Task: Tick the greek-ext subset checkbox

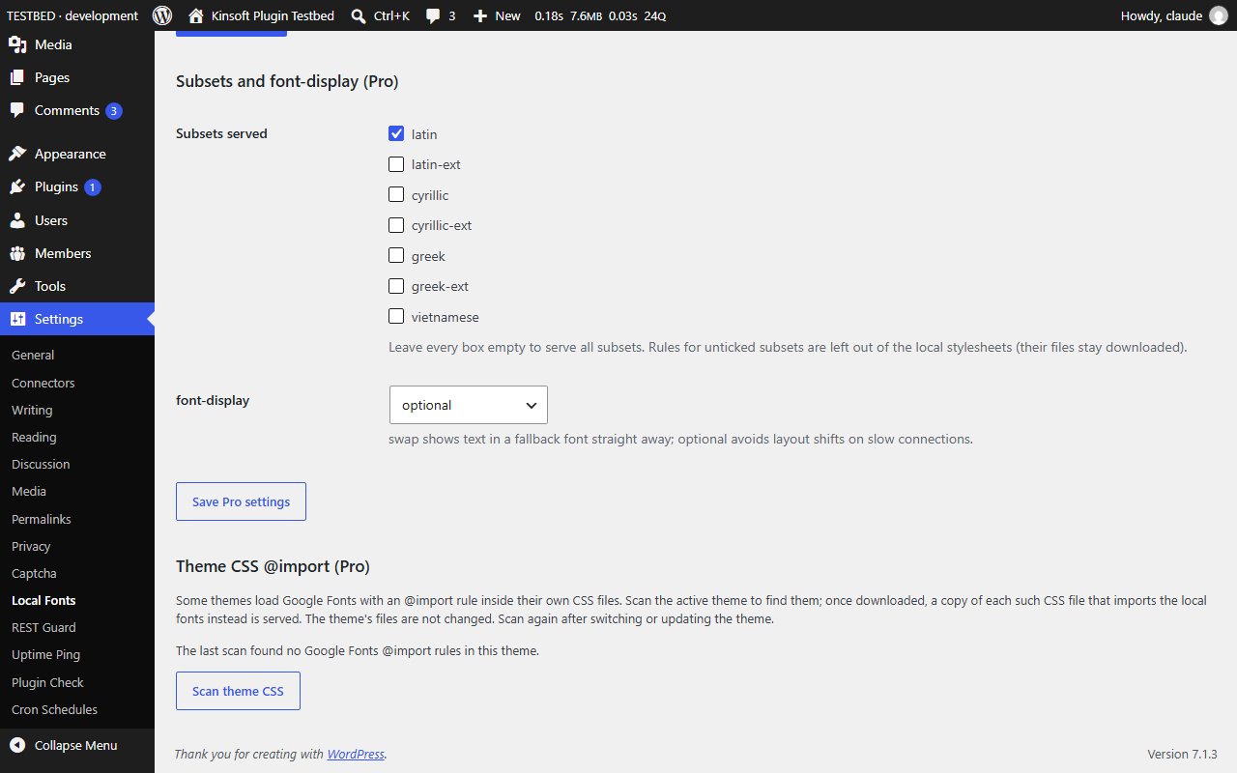Action: point(396,286)
